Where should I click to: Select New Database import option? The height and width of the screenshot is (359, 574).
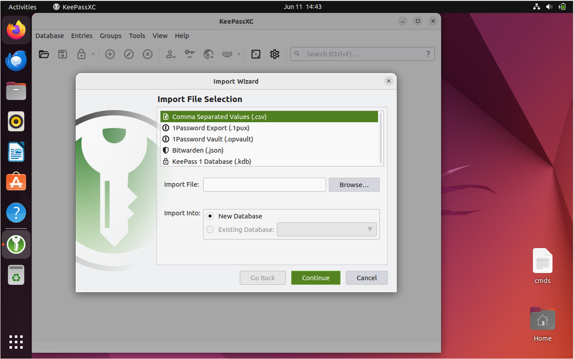click(x=210, y=215)
